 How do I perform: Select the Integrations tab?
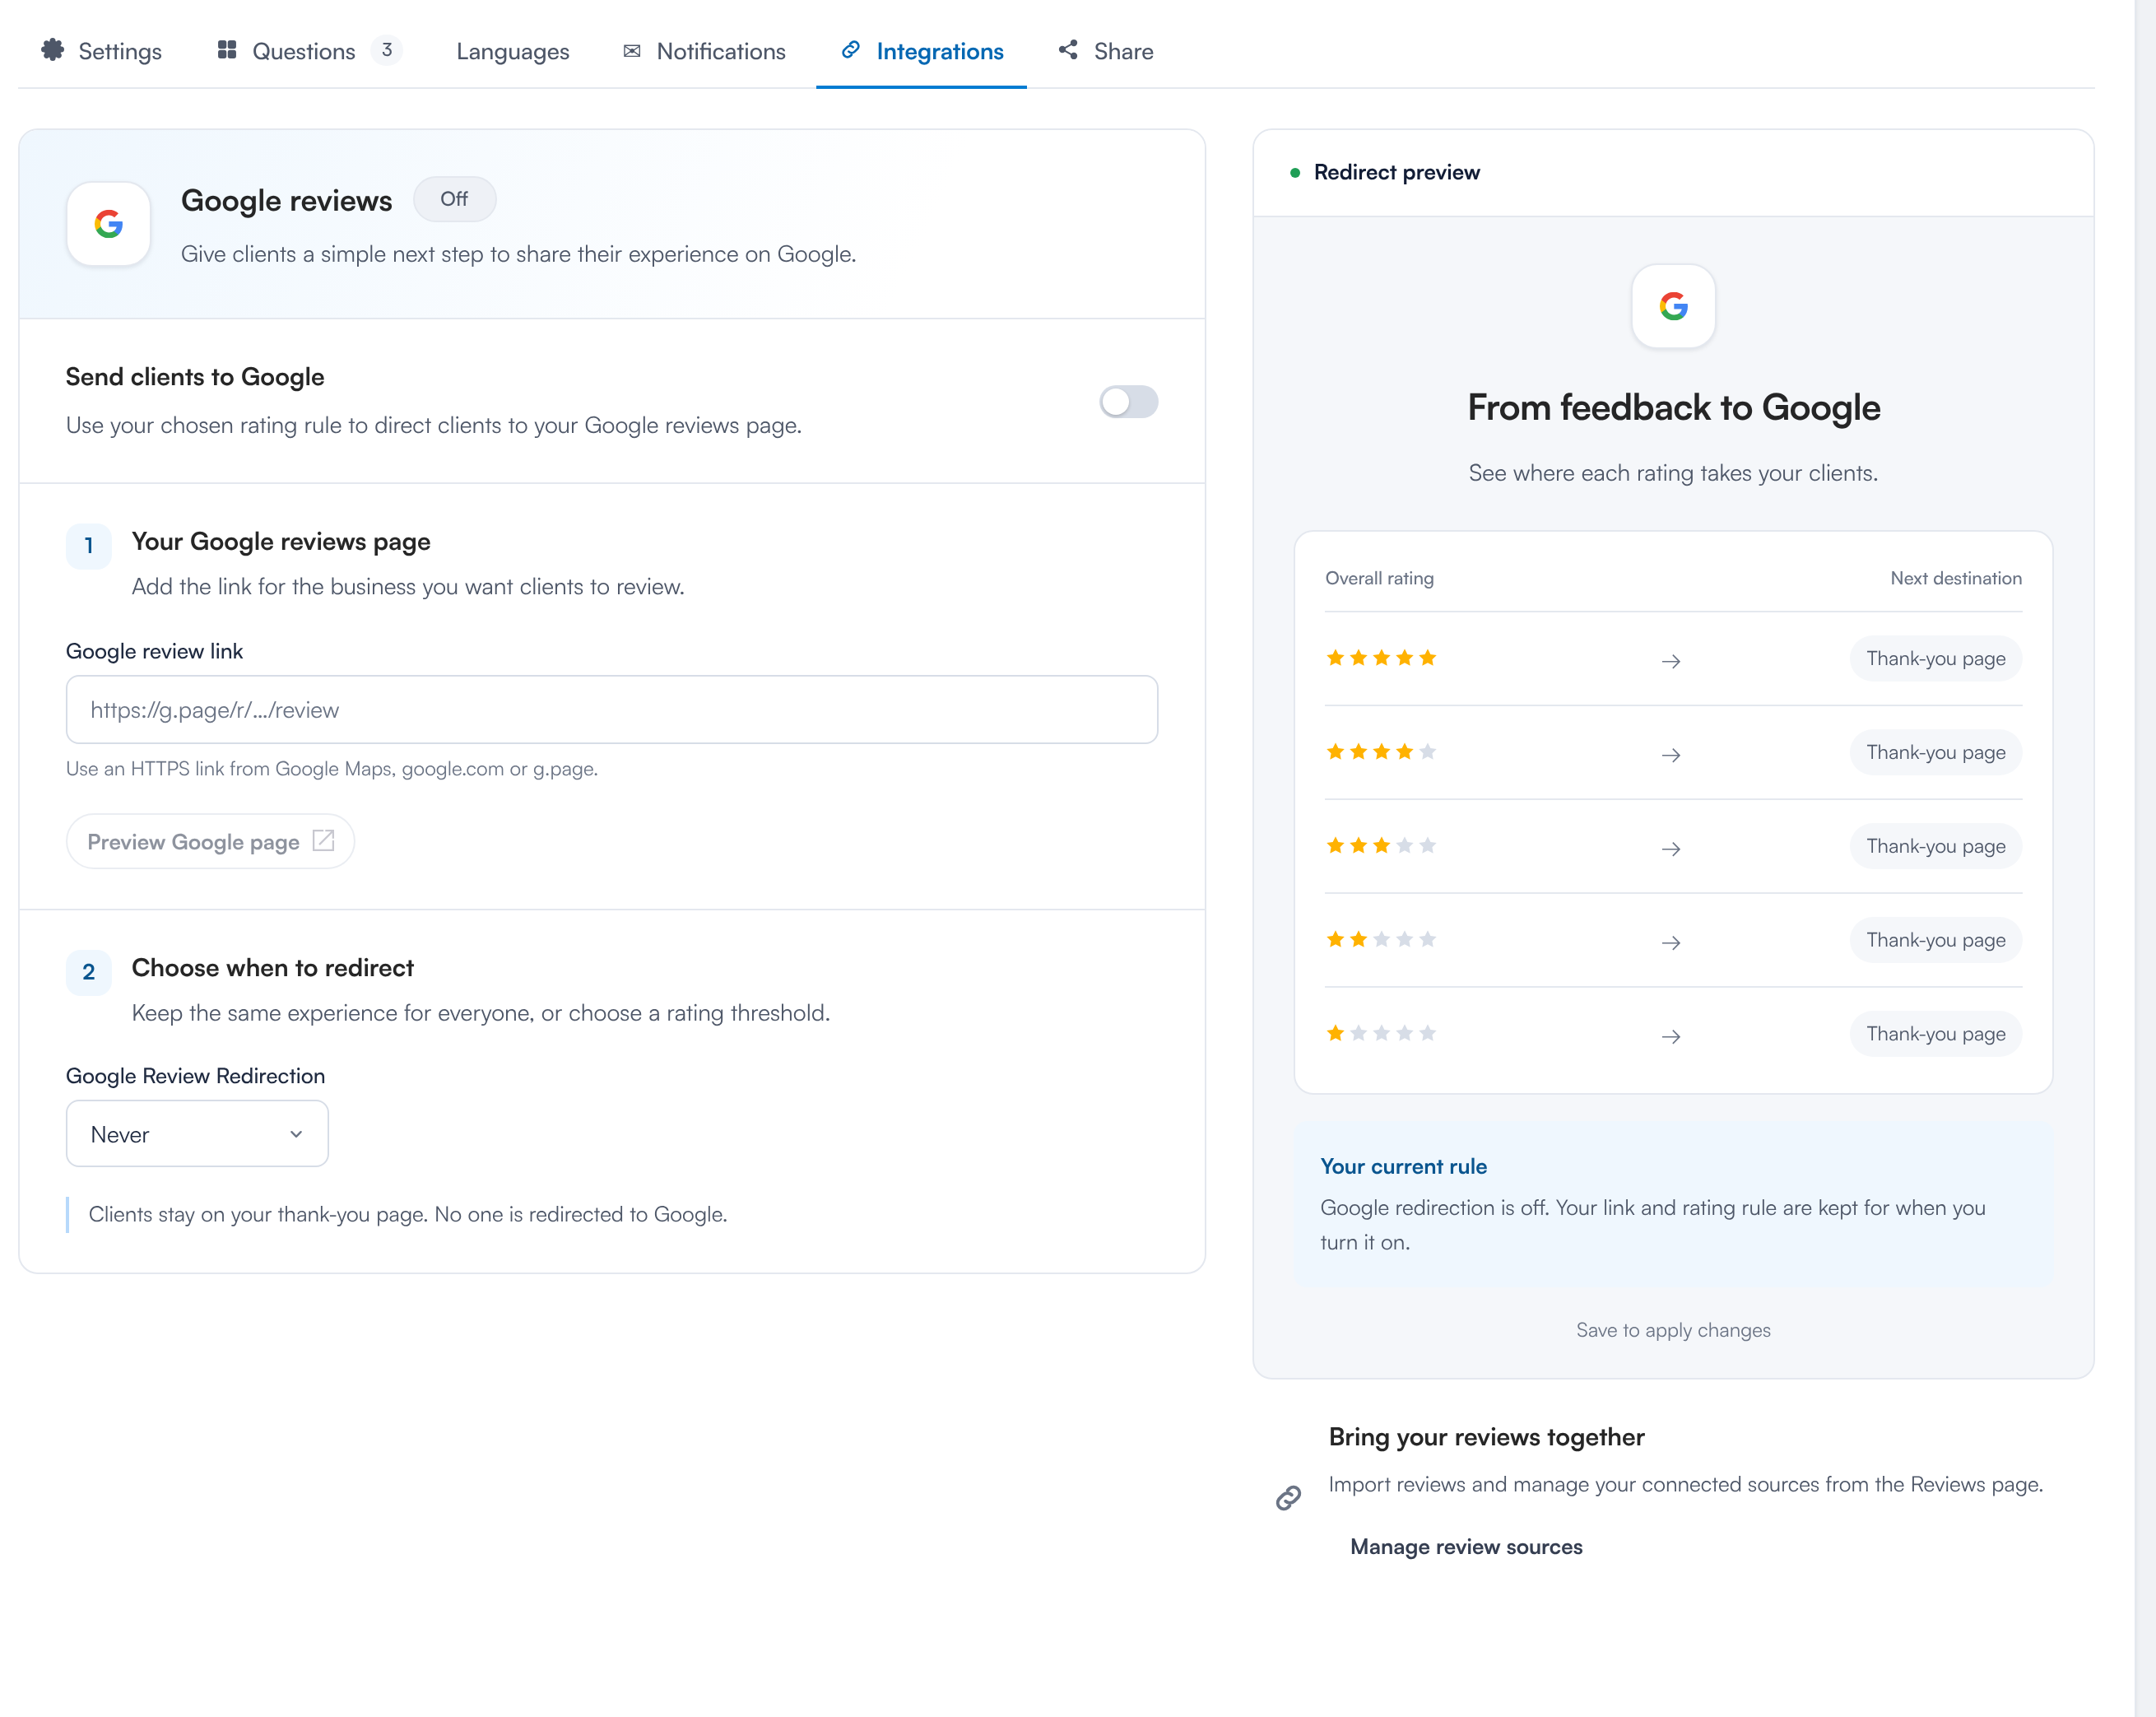click(921, 51)
